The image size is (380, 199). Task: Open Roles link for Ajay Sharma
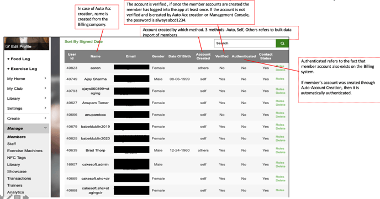coord(280,79)
